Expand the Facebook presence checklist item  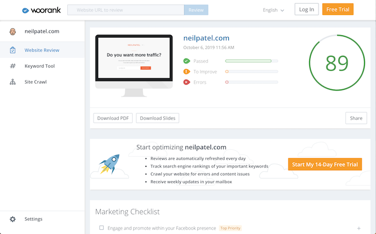pyautogui.click(x=359, y=228)
